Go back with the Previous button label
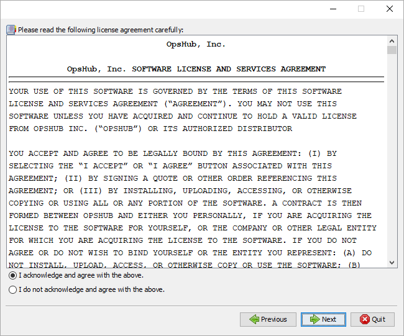This screenshot has width=404, height=336. (x=273, y=319)
